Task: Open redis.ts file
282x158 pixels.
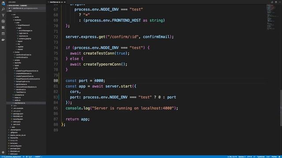Action: 18,101
